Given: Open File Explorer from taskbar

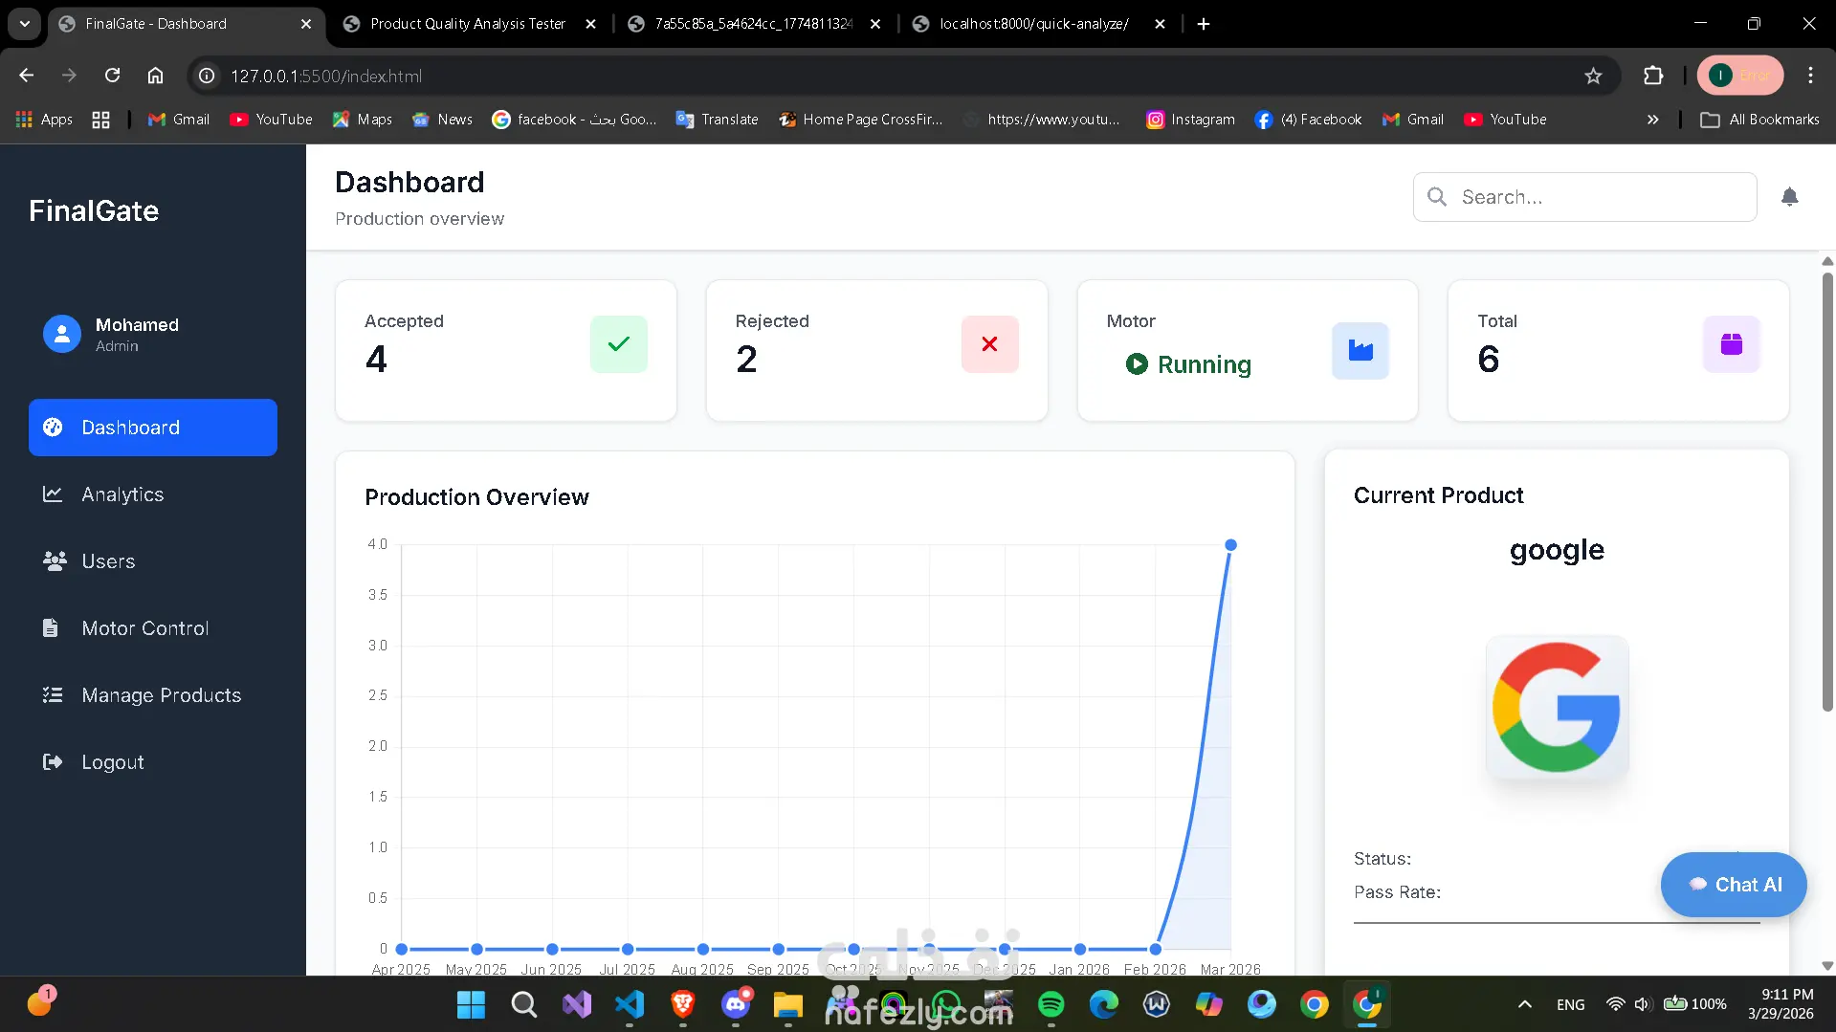Looking at the screenshot, I should (787, 1004).
